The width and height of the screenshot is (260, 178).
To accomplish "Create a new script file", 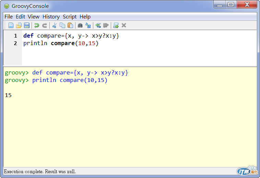I will 11,25.
